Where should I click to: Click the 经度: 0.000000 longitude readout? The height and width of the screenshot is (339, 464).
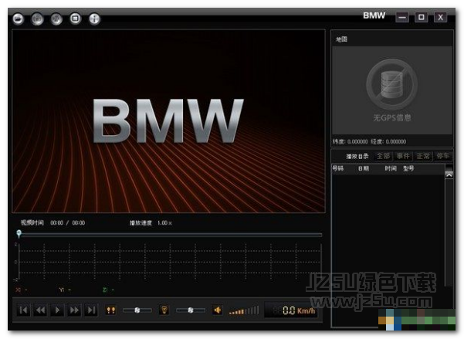pos(388,141)
